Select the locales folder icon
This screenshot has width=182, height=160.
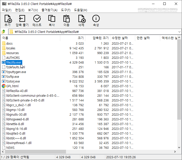[x=4, y=48]
